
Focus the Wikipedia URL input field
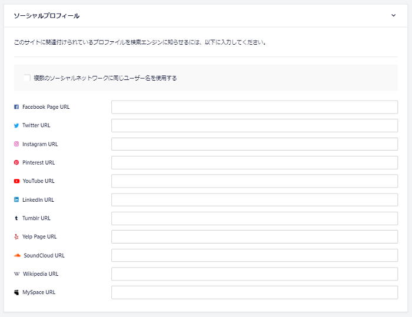254,274
